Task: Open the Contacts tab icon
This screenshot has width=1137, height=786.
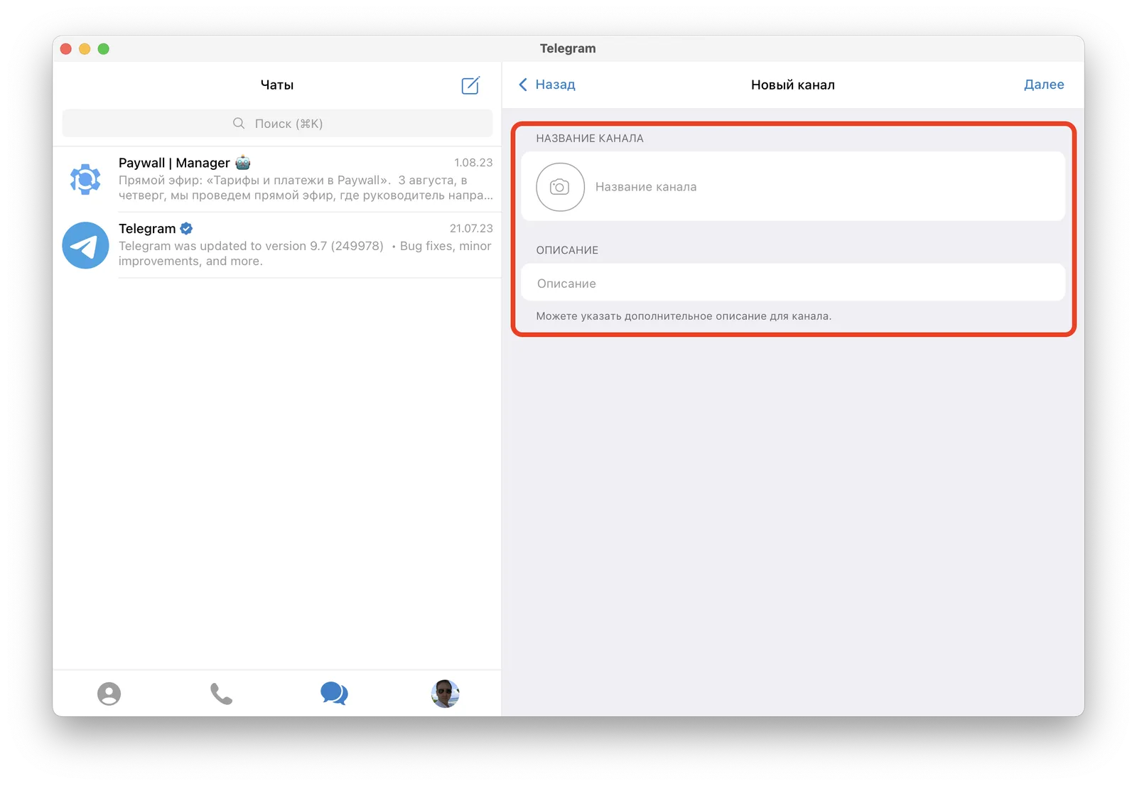Action: [109, 694]
